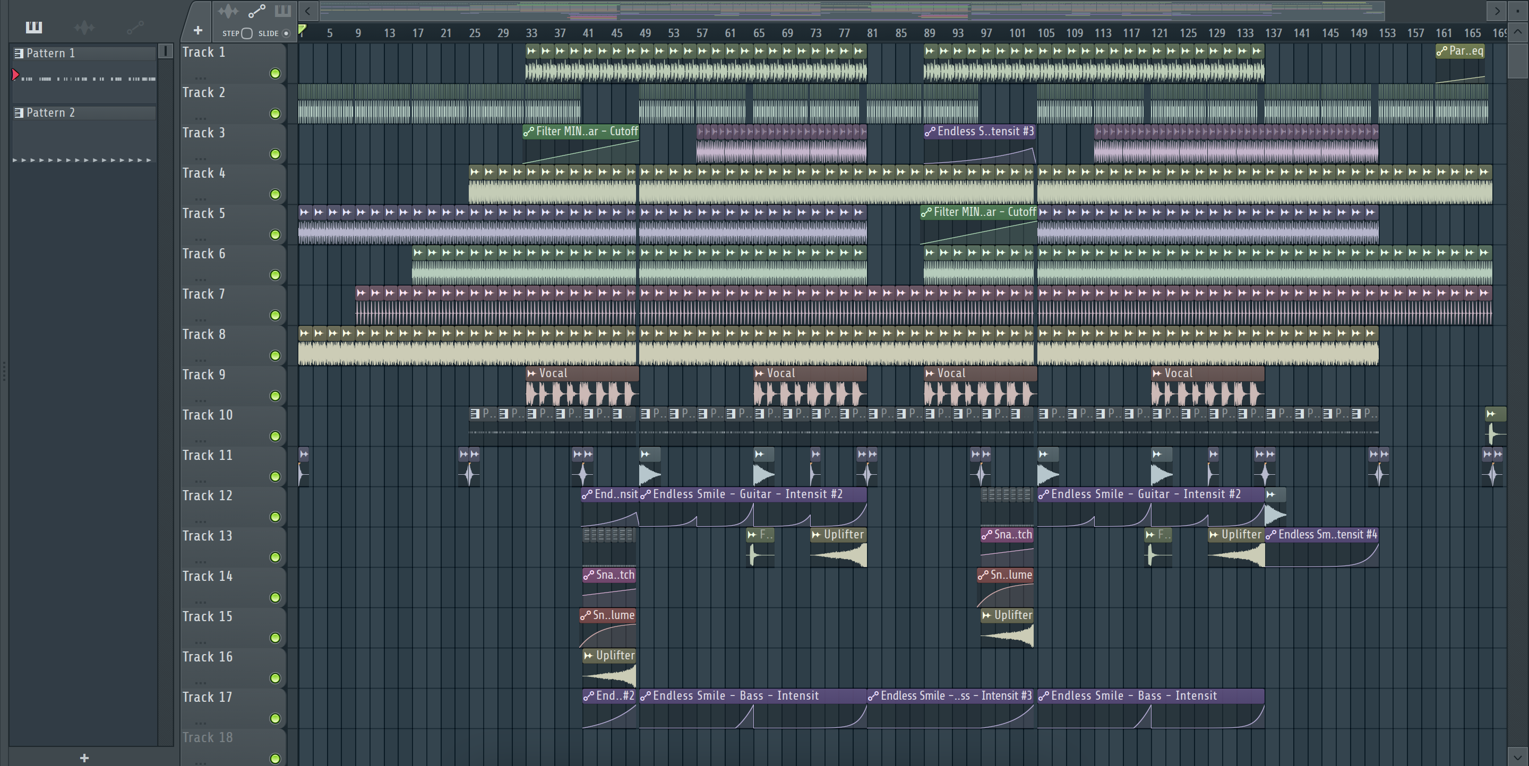Mute Track 1 with its green light
Viewport: 1529px width, 766px height.
[275, 74]
